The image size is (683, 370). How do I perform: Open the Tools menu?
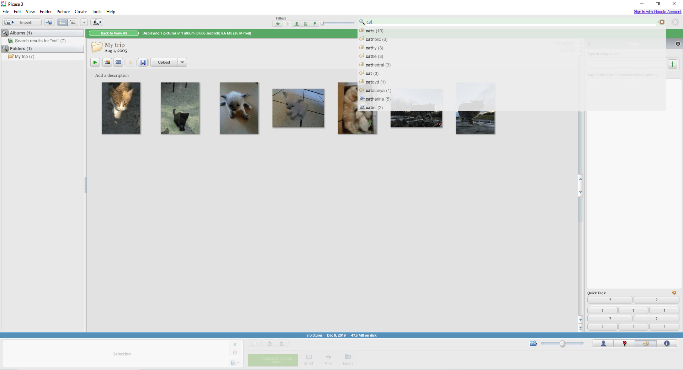coord(96,12)
